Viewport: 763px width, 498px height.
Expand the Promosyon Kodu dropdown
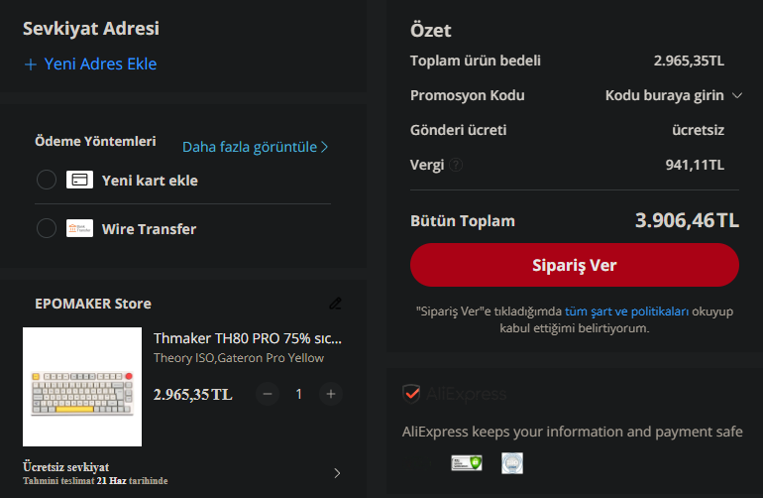pos(736,96)
